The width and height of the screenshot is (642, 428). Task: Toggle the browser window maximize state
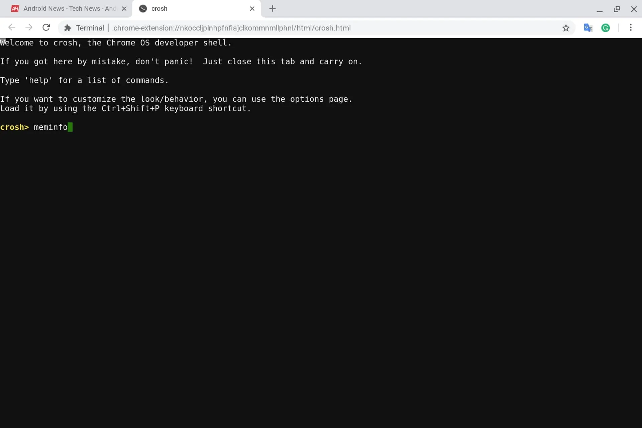pos(617,9)
